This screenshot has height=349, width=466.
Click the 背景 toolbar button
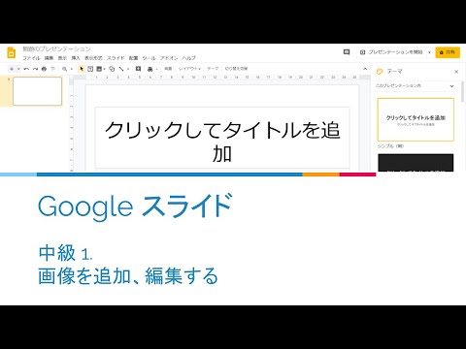(x=168, y=69)
